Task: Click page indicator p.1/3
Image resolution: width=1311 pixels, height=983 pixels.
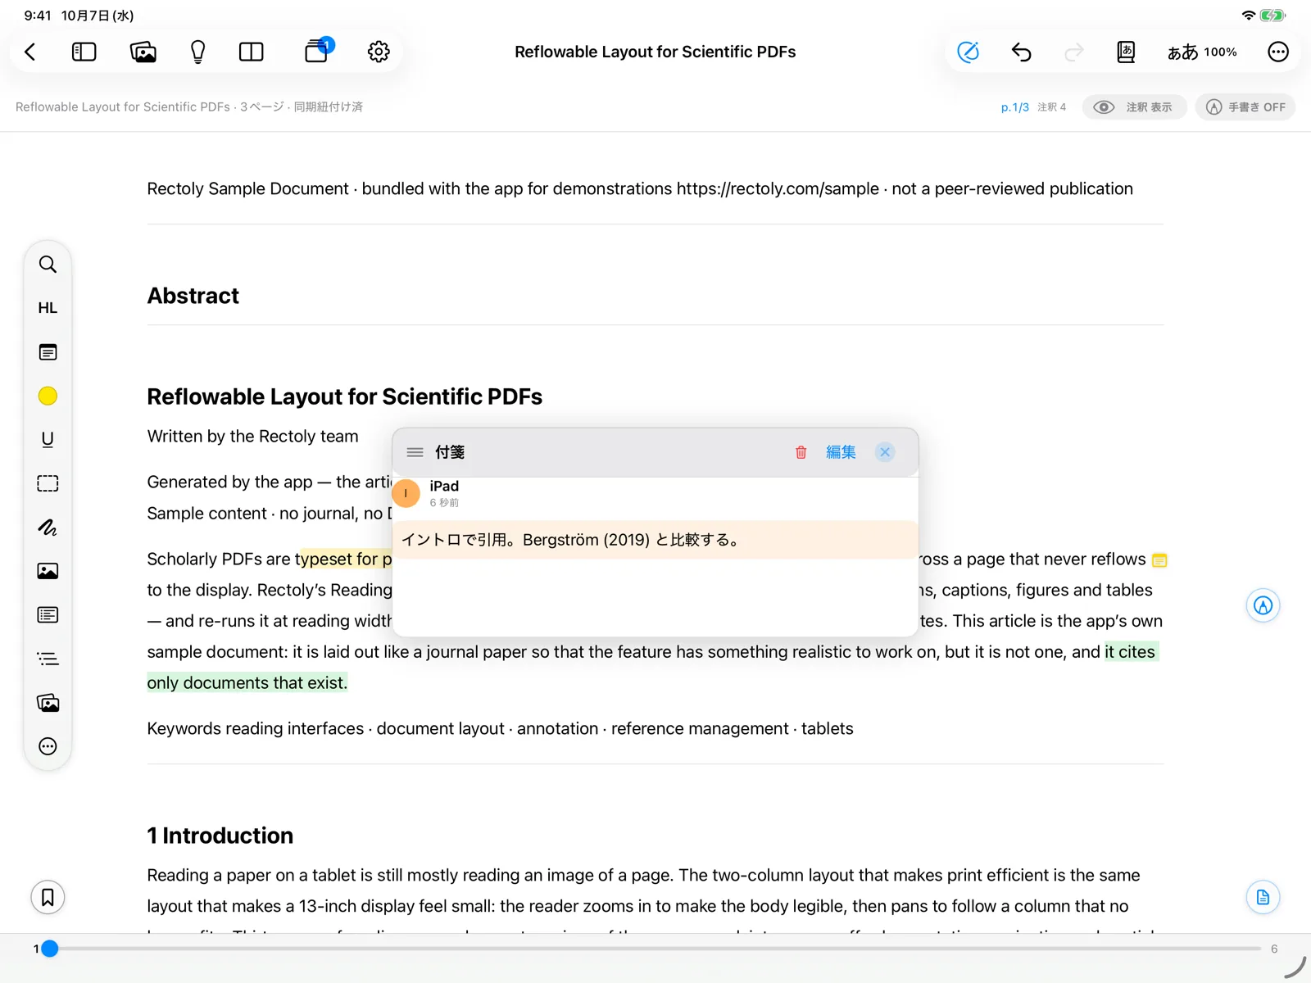Action: point(1014,107)
